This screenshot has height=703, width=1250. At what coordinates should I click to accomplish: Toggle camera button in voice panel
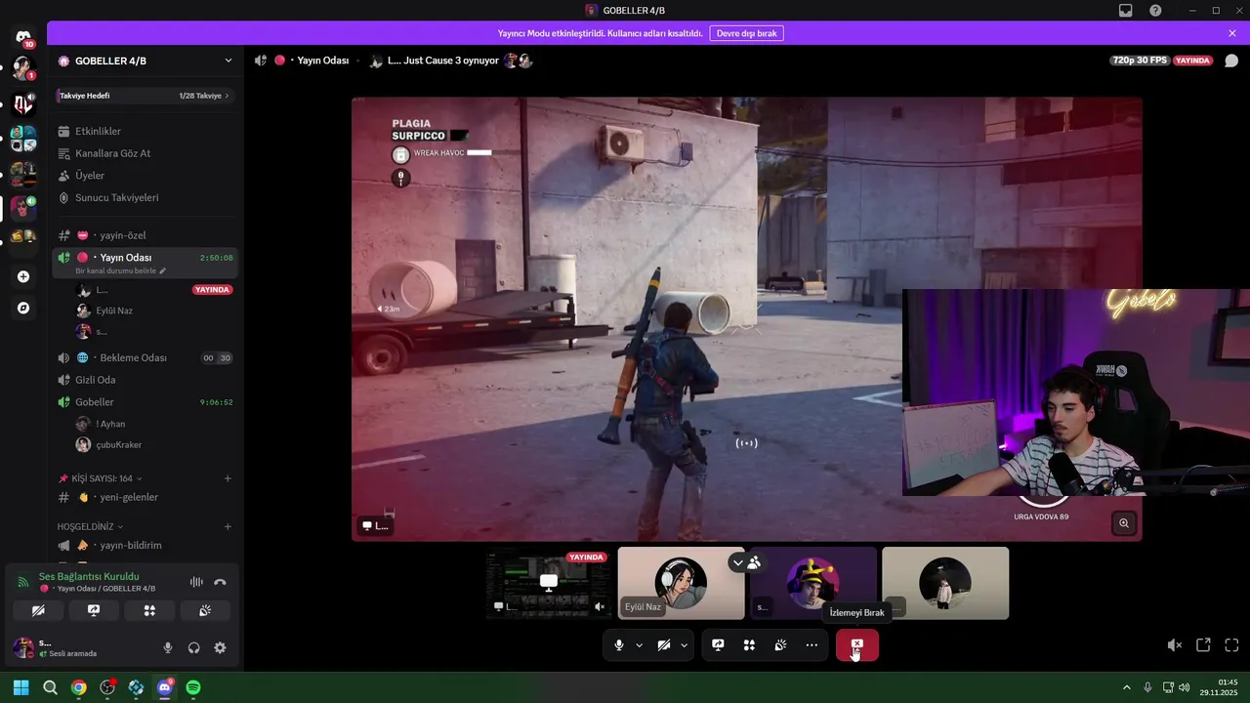[38, 610]
